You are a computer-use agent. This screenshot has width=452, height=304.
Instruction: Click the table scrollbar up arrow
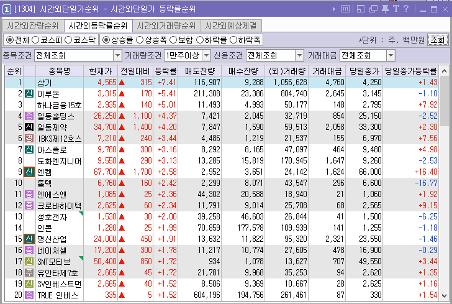[444, 71]
